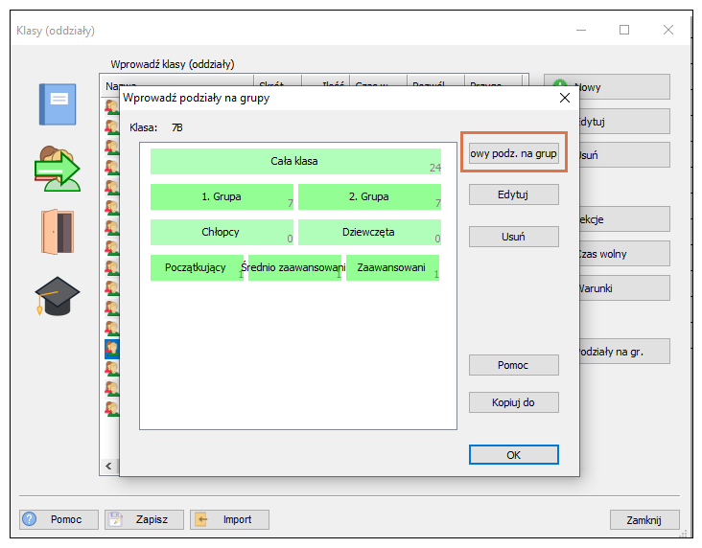Click Edytuj button in classes window
This screenshot has width=702, height=548.
pyautogui.click(x=624, y=122)
